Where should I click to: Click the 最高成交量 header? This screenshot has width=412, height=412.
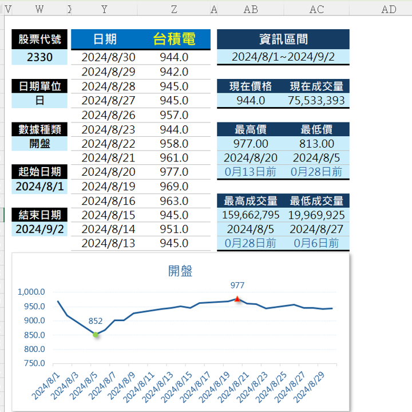click(x=251, y=201)
